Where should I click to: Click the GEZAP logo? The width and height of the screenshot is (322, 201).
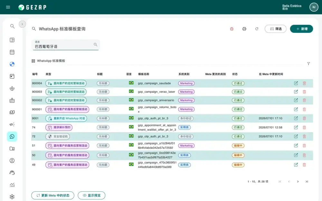click(33, 7)
